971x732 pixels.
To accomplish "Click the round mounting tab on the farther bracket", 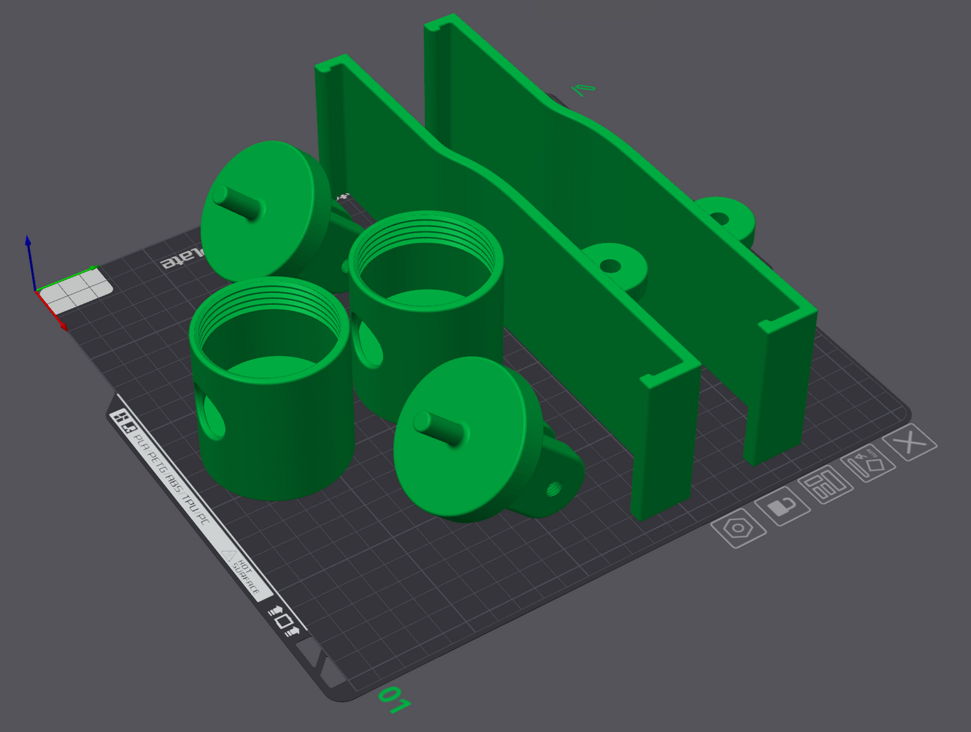I will 724,217.
